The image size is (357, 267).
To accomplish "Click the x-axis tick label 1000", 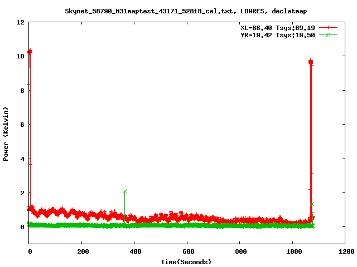I will (x=294, y=251).
